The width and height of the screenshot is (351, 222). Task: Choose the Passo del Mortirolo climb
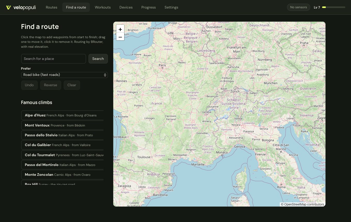tap(62, 165)
